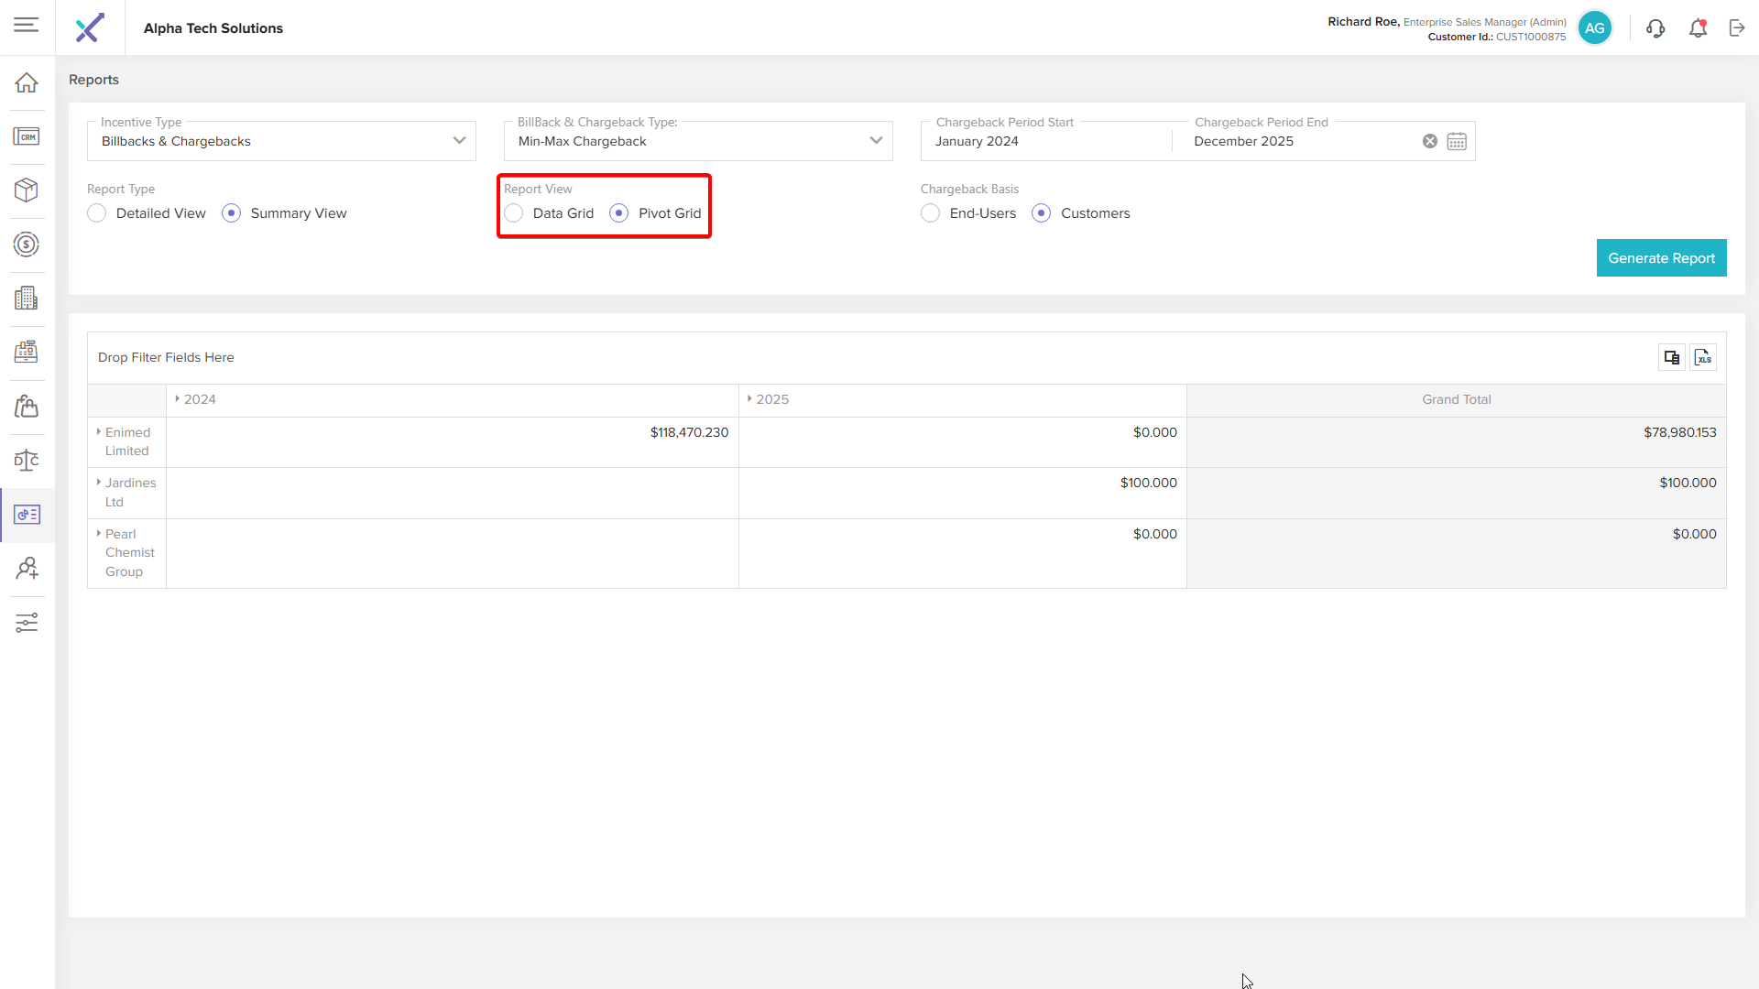Open the notifications bell
The height and width of the screenshot is (989, 1759).
1698,28
